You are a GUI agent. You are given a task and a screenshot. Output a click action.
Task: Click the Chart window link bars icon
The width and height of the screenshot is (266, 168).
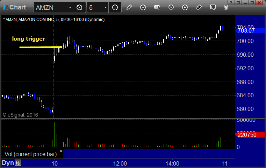pyautogui.click(x=5, y=7)
